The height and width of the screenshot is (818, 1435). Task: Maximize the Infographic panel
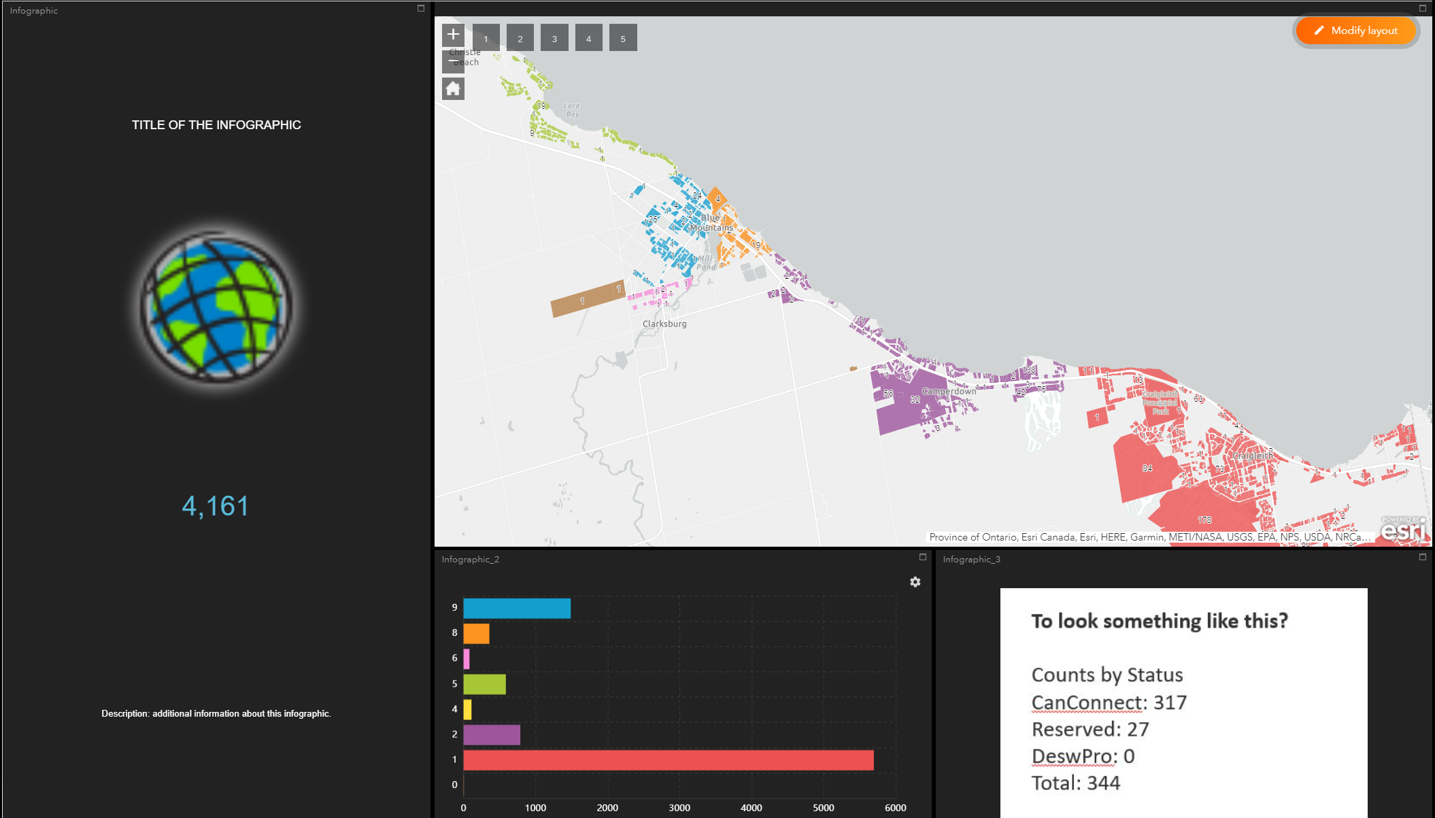pos(421,9)
